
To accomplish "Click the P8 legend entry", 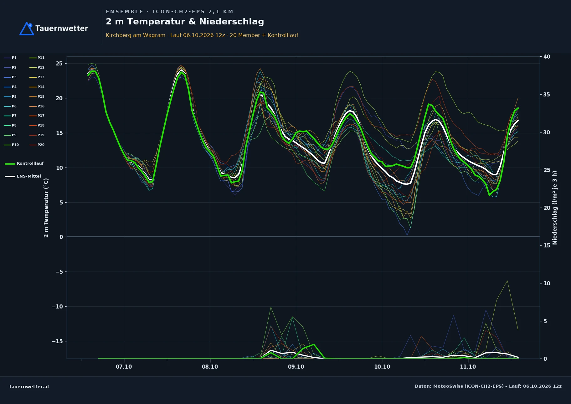I will click(x=10, y=125).
